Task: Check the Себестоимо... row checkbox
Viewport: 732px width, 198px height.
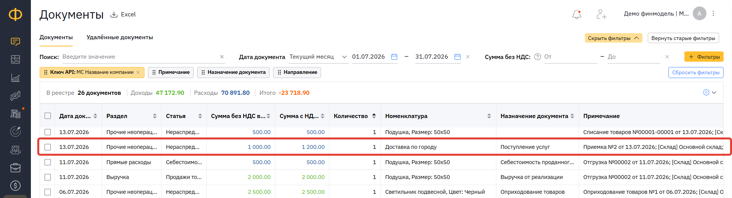Action: click(x=48, y=162)
